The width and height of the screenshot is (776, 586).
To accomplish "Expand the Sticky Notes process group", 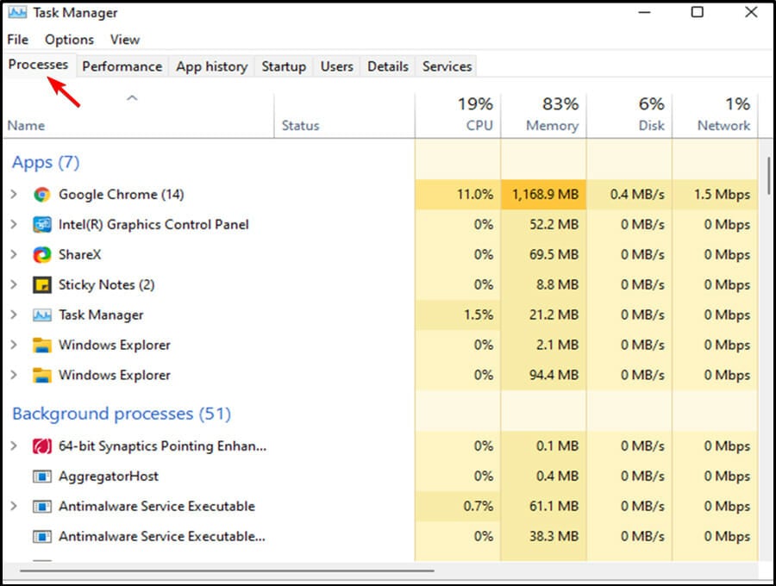I will (x=14, y=285).
